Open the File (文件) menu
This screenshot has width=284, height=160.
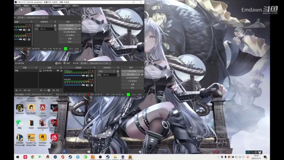click(x=18, y=6)
